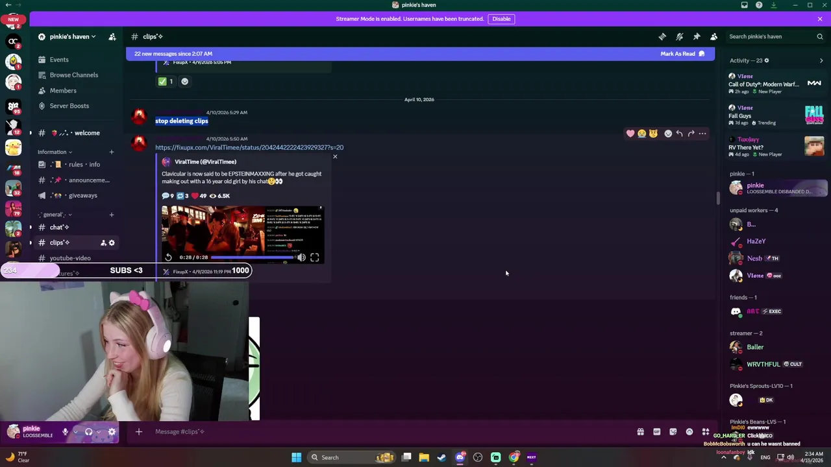
Task: Toggle fullscreen on embedded video
Action: pos(314,257)
